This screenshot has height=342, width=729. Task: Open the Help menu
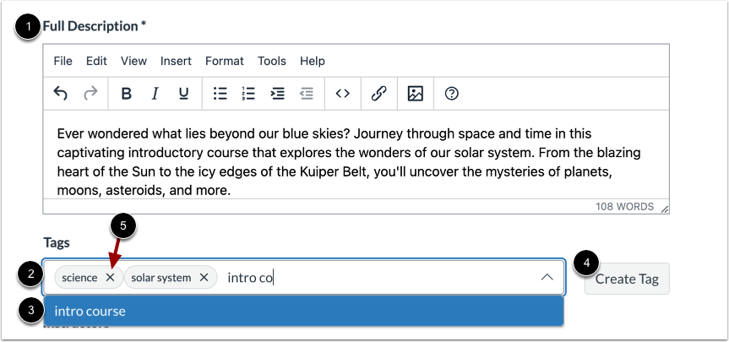(x=312, y=61)
